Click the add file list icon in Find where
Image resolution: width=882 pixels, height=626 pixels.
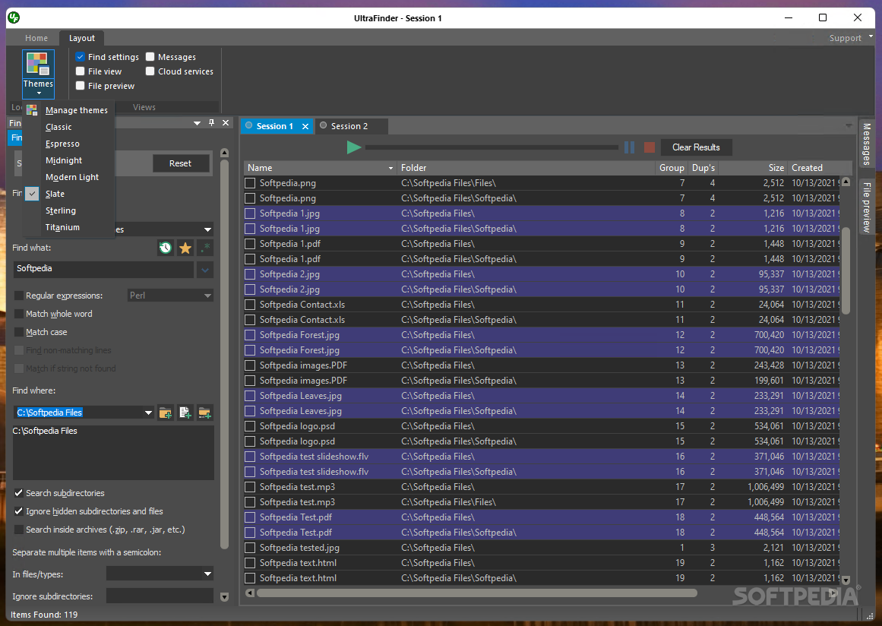click(185, 413)
